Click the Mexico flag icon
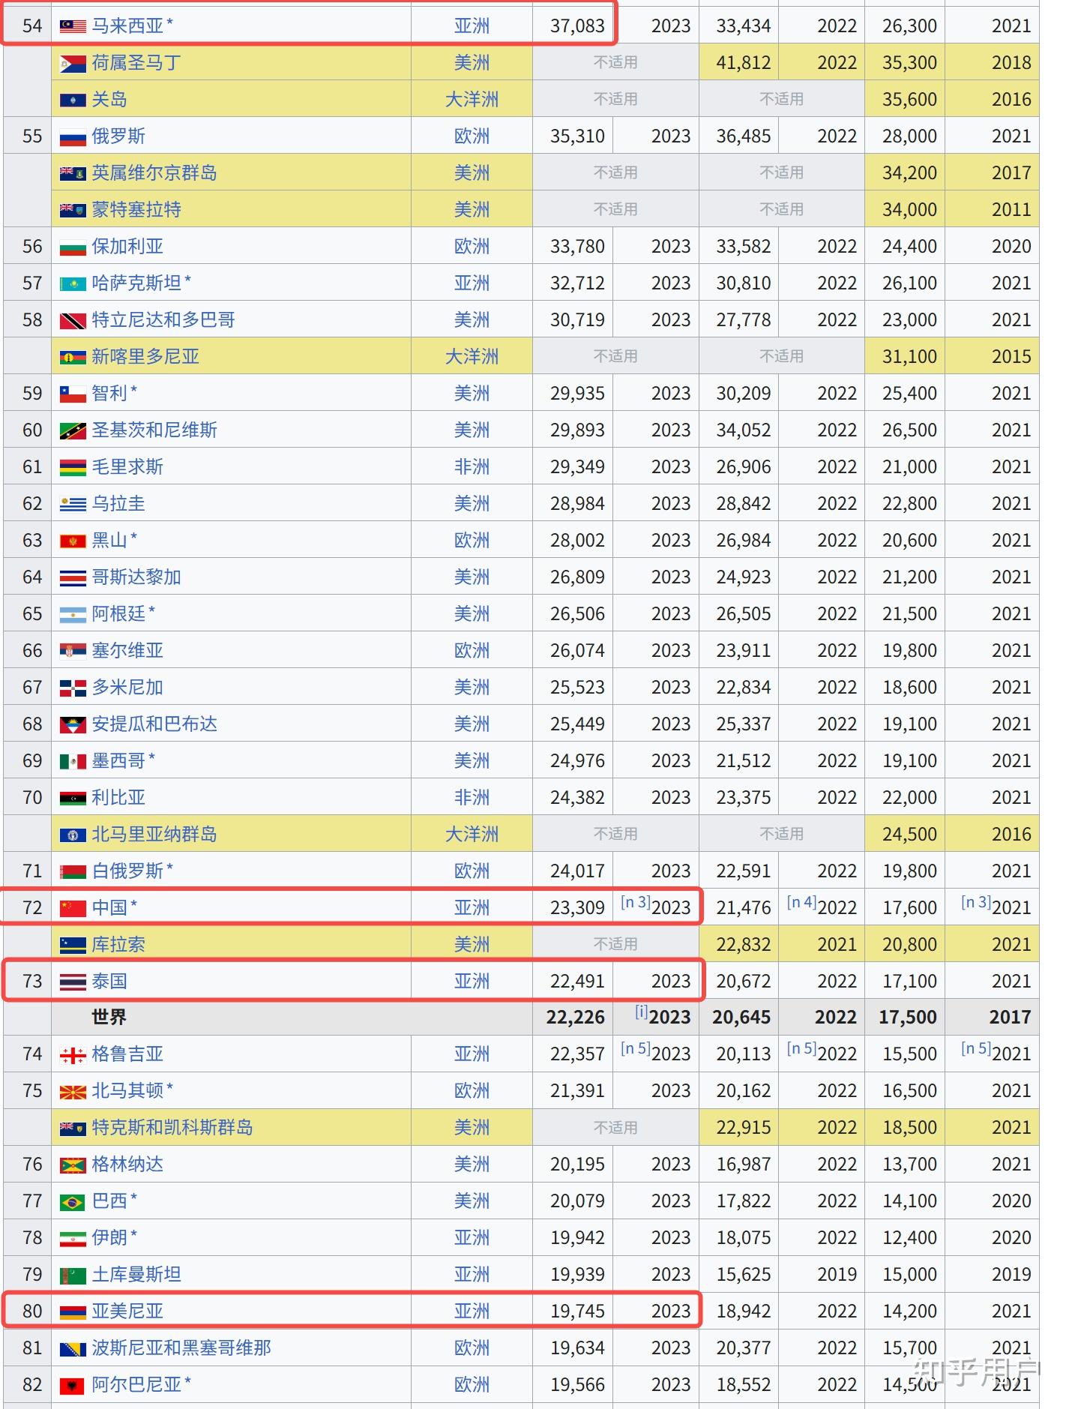The width and height of the screenshot is (1072, 1409). pos(73,761)
